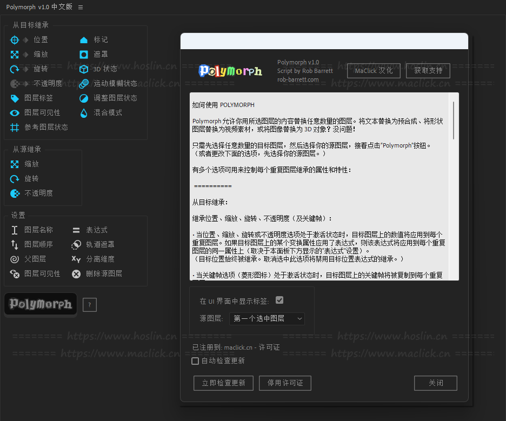
Task: Toggle the 3D 状态 cube icon
Action: coord(84,69)
